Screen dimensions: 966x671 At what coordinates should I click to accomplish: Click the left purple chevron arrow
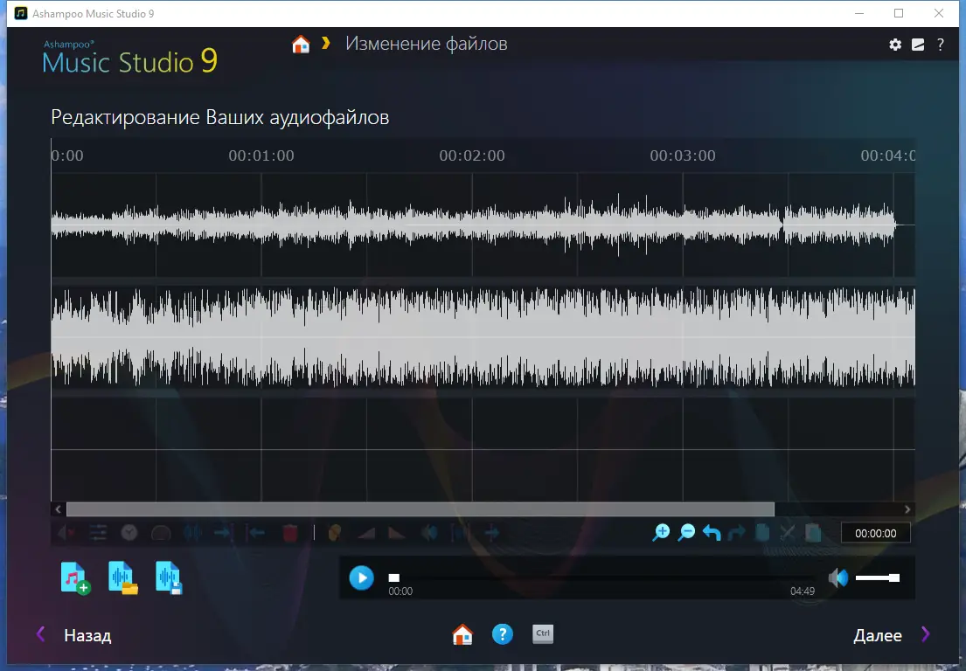coord(41,634)
